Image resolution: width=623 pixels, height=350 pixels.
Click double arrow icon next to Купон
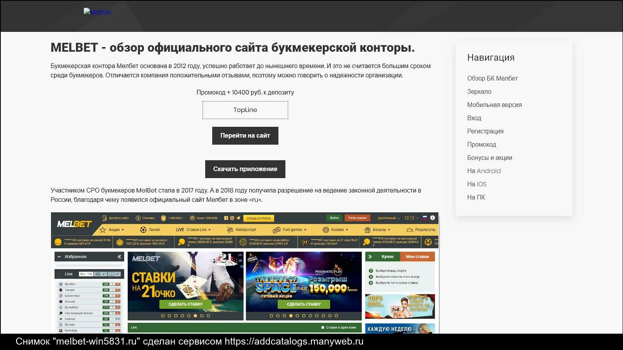pyautogui.click(x=370, y=257)
